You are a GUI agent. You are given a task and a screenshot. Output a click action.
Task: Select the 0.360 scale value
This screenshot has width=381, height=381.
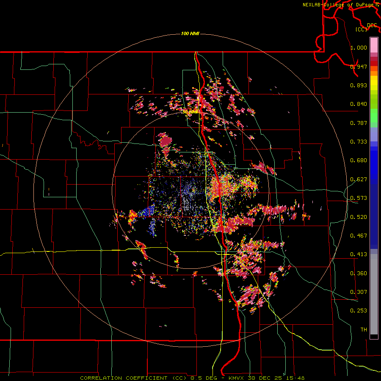(359, 273)
